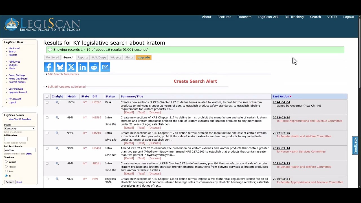Image resolution: width=361 pixels, height=203 pixels.
Task: Click the sidebar Search button
Action: (x=10, y=182)
